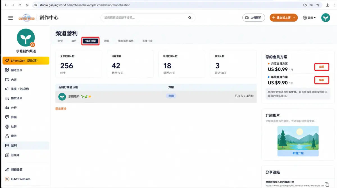The height and width of the screenshot is (188, 337).
Task: Edit the 月度會員方案 monthly plan
Action: pyautogui.click(x=322, y=67)
